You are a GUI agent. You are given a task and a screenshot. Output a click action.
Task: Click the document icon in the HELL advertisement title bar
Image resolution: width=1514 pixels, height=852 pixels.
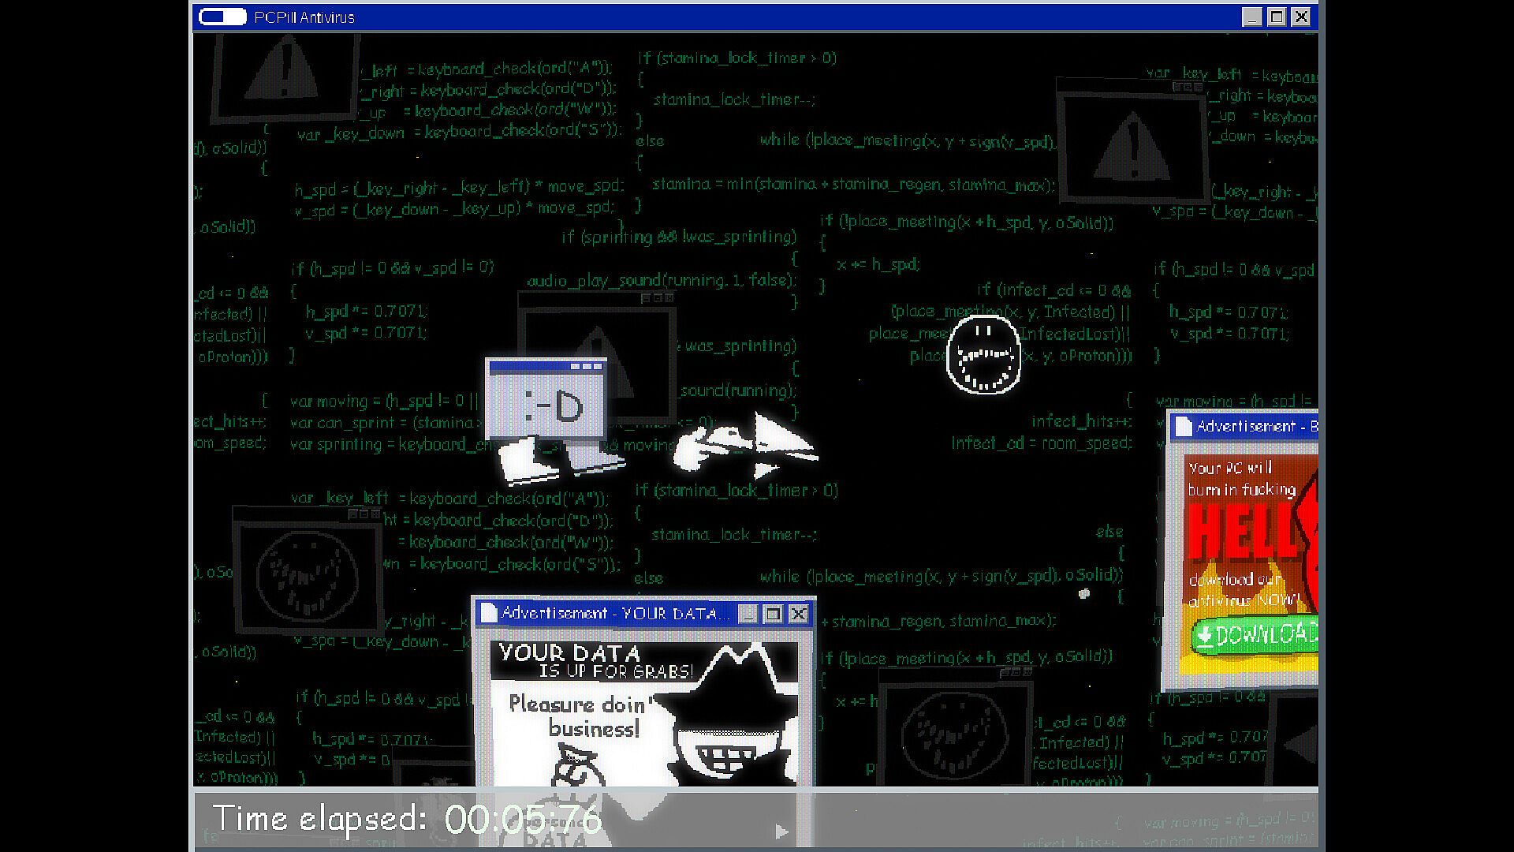[x=1183, y=427]
